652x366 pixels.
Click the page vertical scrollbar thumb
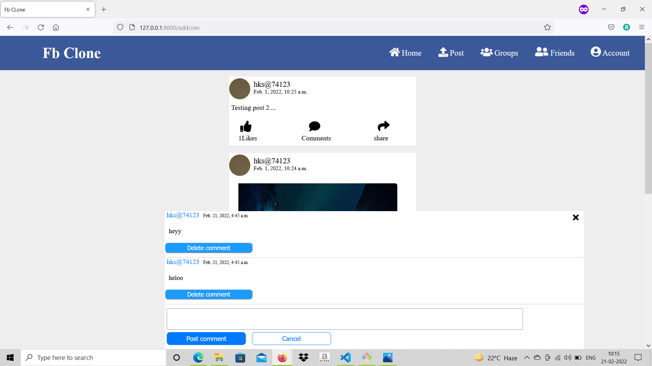coord(648,119)
